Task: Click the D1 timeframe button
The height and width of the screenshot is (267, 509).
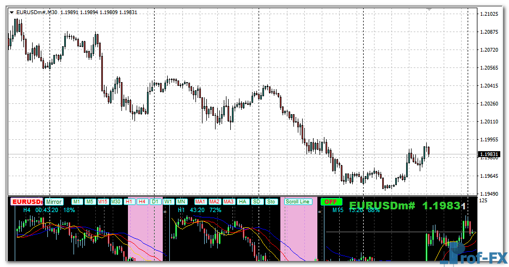Action: (x=156, y=202)
